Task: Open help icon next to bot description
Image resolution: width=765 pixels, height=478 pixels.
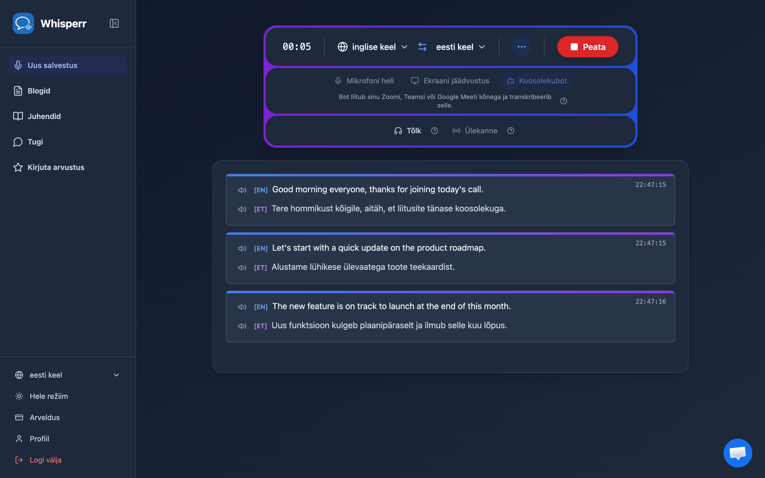Action: [564, 101]
